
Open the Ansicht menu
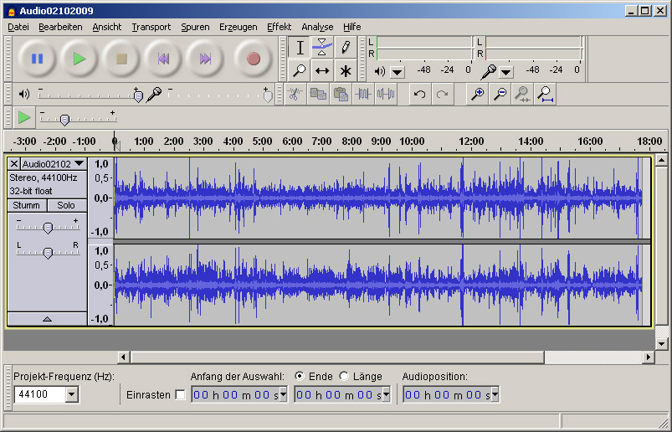click(107, 27)
